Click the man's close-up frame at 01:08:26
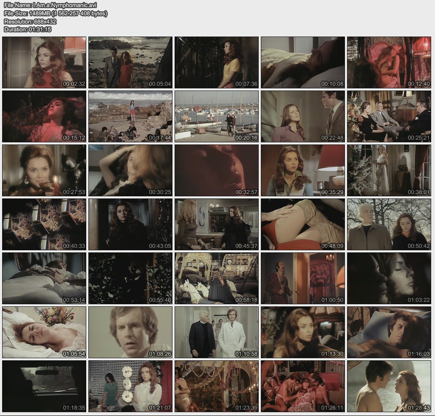The width and height of the screenshot is (435, 416). [x=130, y=332]
